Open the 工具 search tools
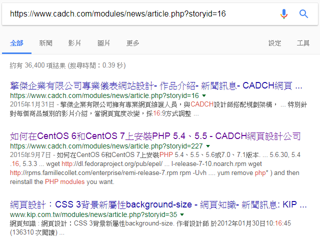 tap(303, 43)
